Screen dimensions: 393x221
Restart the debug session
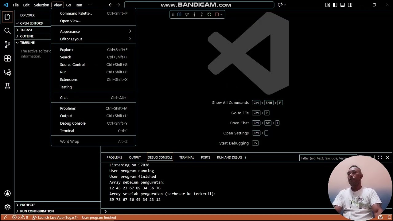(209, 14)
